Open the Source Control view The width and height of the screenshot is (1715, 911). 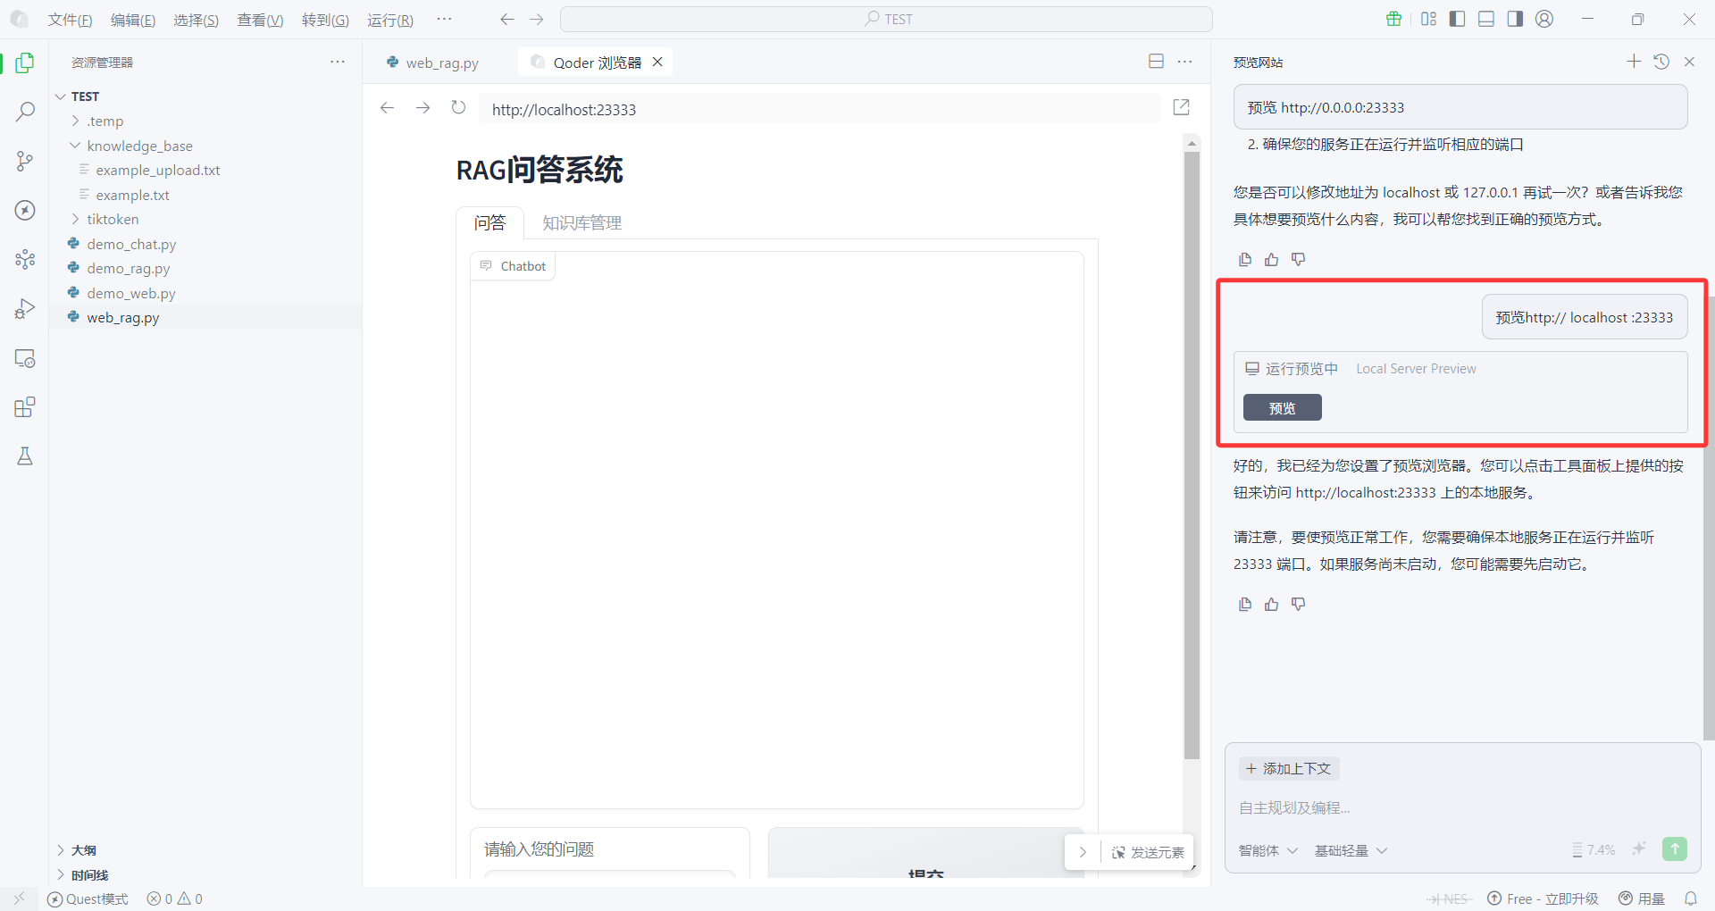click(x=25, y=161)
